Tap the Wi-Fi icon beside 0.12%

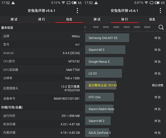63,3
